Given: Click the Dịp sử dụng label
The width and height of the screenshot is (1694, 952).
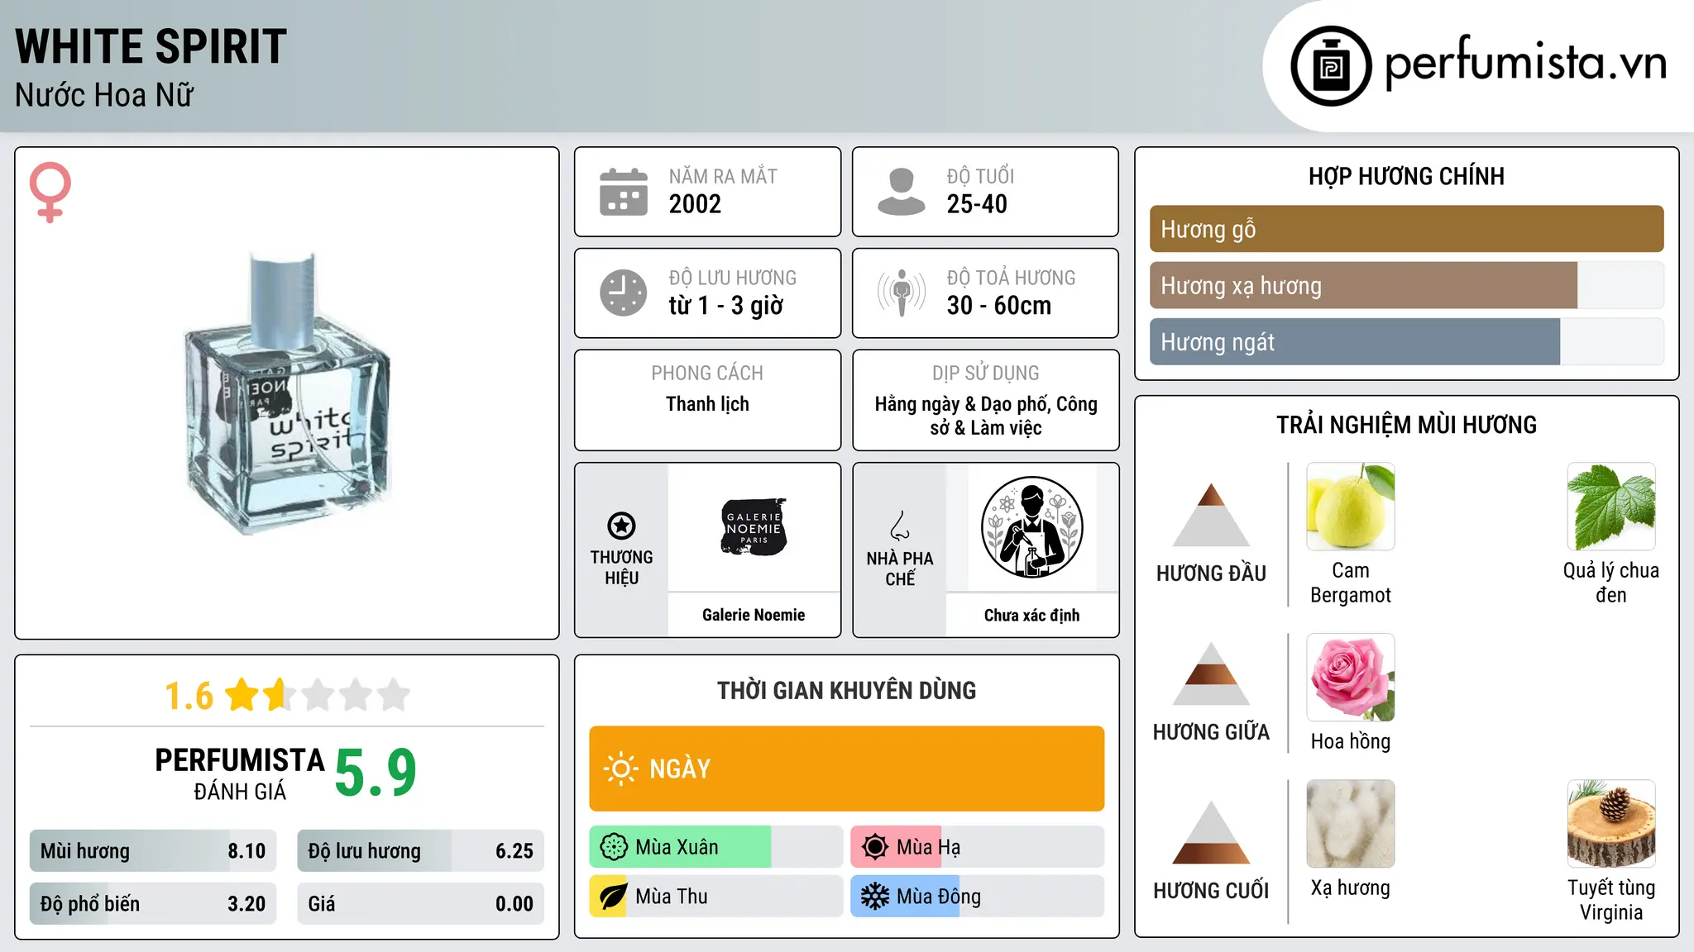Looking at the screenshot, I should click(x=985, y=374).
